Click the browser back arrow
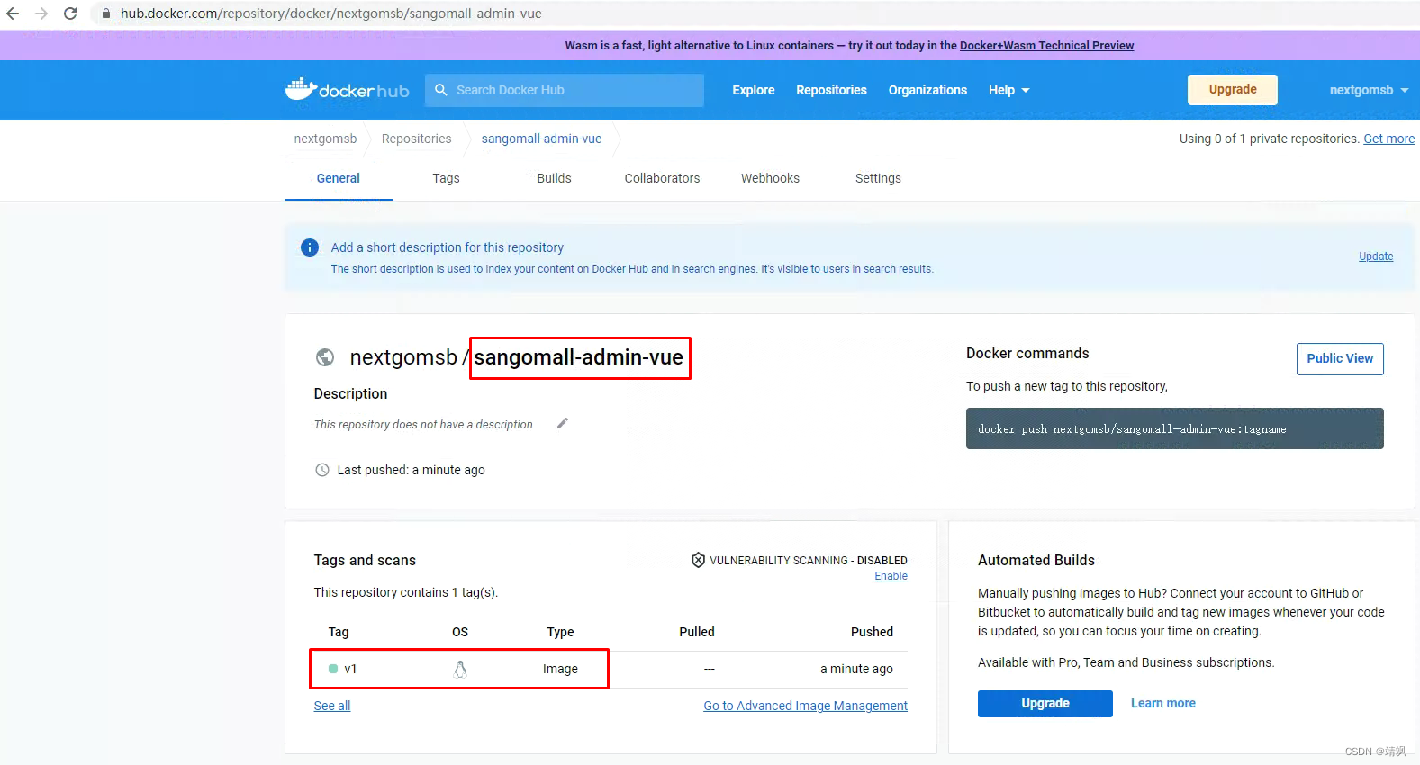This screenshot has height=765, width=1420. [x=13, y=13]
